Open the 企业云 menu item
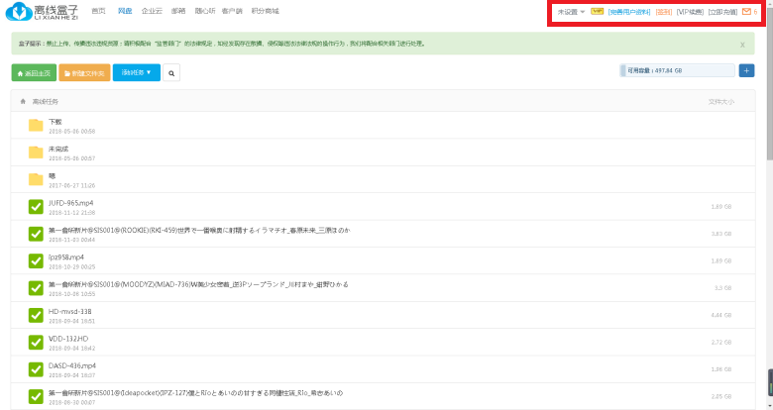This screenshot has width=773, height=410. click(x=151, y=11)
